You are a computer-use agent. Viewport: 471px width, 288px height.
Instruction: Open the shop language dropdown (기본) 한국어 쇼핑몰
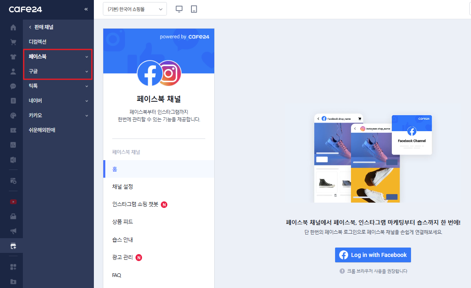135,9
